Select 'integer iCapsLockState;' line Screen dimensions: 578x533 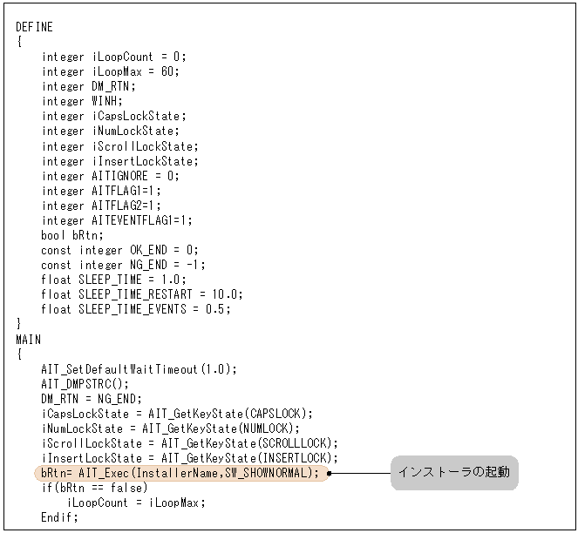[x=114, y=117]
